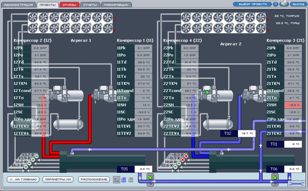Open the ВЫБОР ПРОЕКТА project selector
The image size is (308, 191).
[253, 4]
